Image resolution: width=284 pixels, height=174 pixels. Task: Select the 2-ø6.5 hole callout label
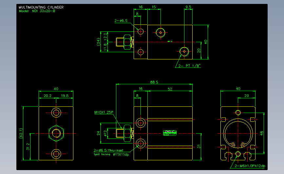pyautogui.click(x=121, y=21)
